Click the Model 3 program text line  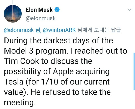point(66,51)
